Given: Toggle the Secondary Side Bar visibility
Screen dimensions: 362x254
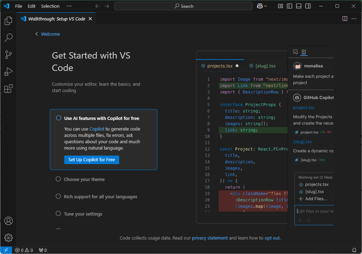Looking at the screenshot, I should (308, 6).
